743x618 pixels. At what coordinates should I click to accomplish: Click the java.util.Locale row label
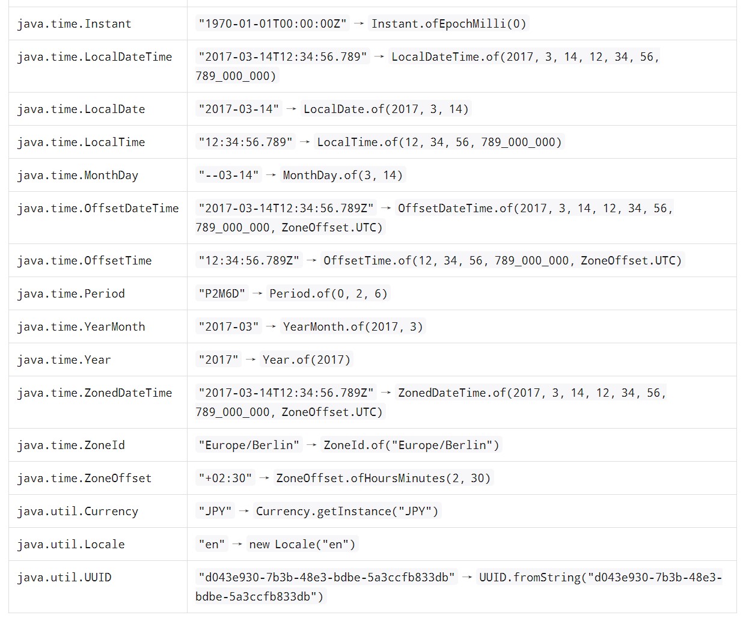click(71, 545)
